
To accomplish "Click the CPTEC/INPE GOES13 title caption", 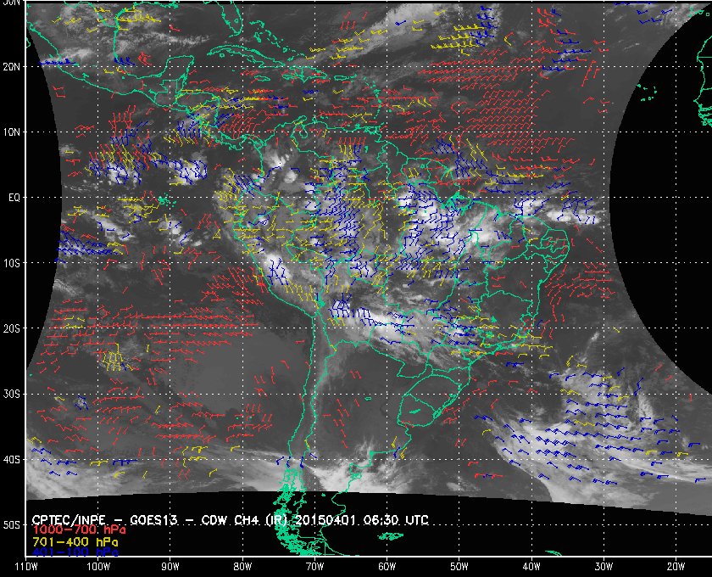I will [x=230, y=519].
